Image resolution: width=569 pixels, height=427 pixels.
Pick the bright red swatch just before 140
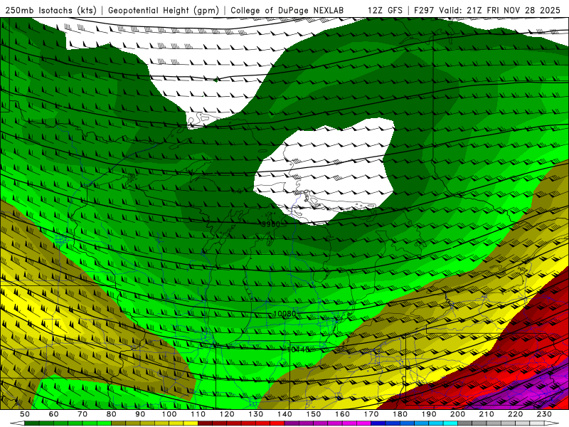coord(277,423)
